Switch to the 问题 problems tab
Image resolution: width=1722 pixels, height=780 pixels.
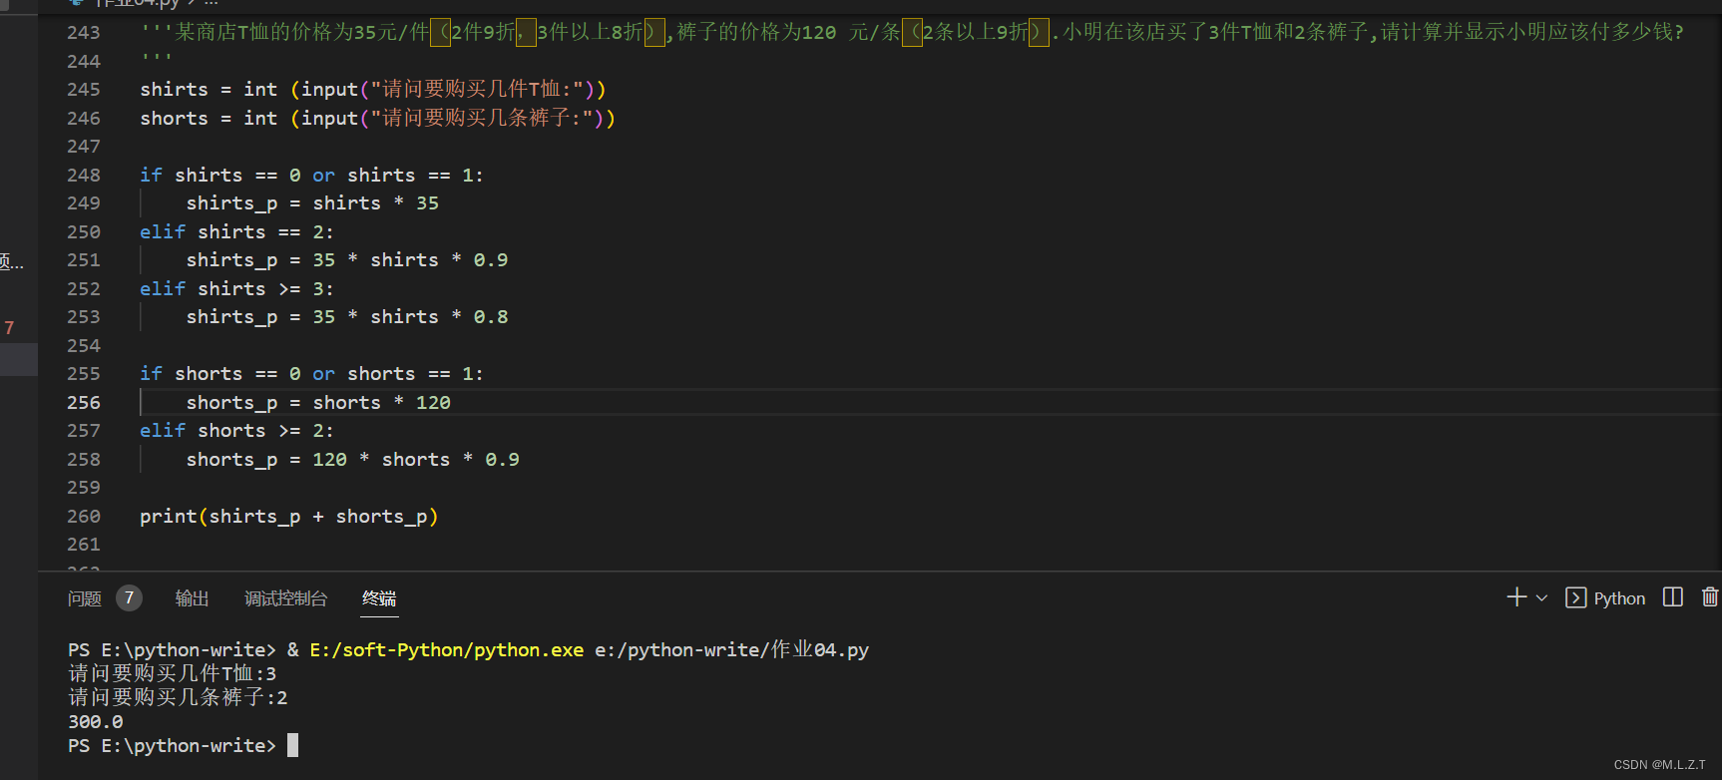85,598
